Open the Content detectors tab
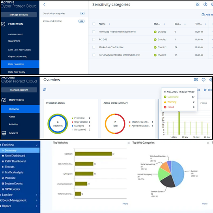 (x=64, y=21)
